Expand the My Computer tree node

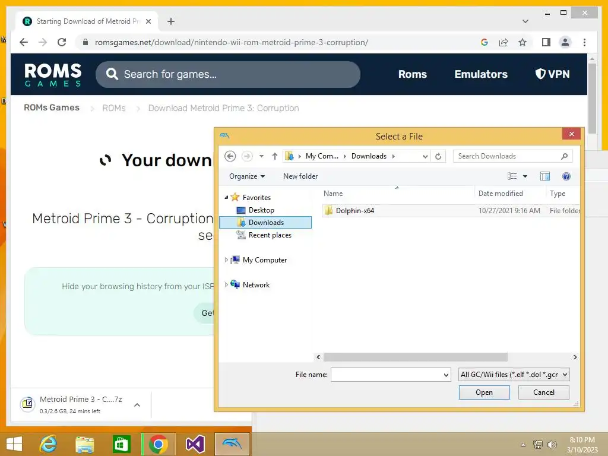pos(226,260)
